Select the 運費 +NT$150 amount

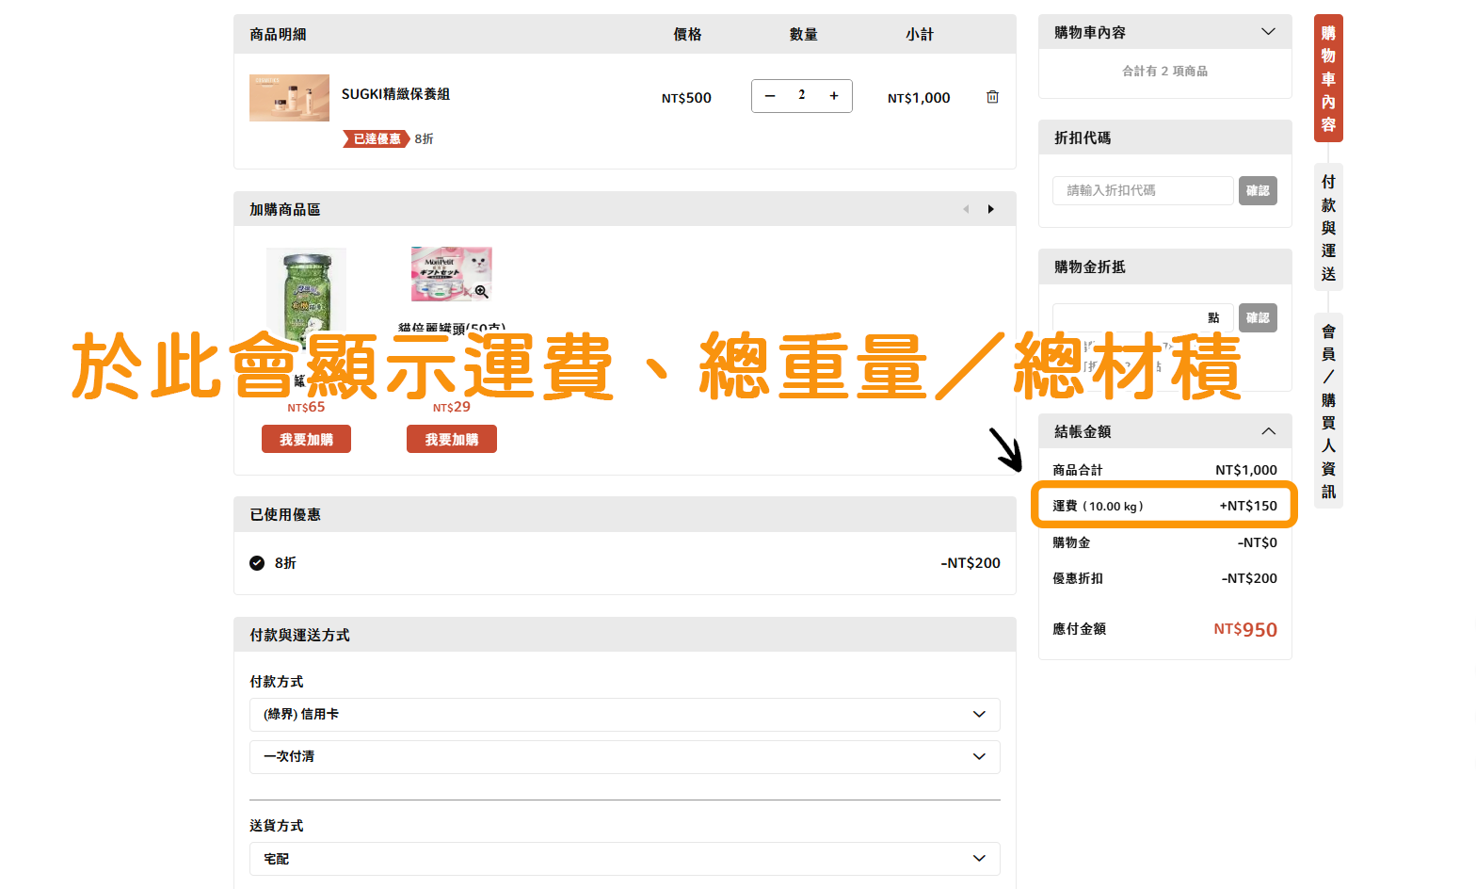1248,506
